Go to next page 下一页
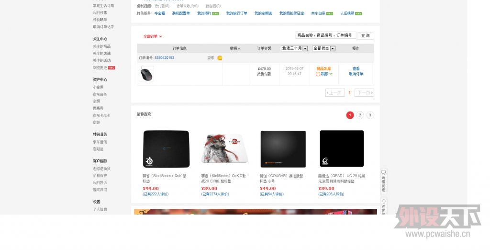Viewport: 490px width, 250px height. coord(364,92)
